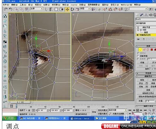The width and height of the screenshot is (156, 129).
Task: Toggle Absolute/Offset transform type-in mode
Action: (x=33, y=110)
